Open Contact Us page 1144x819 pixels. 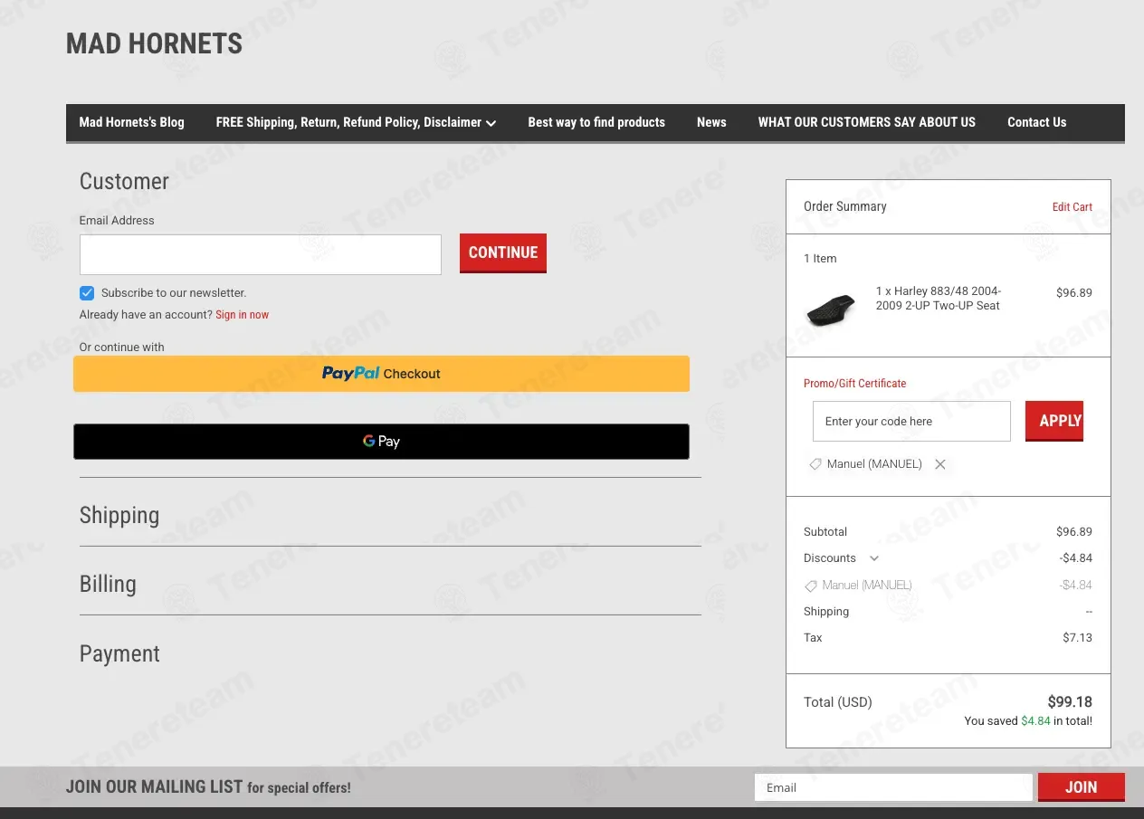click(1036, 122)
